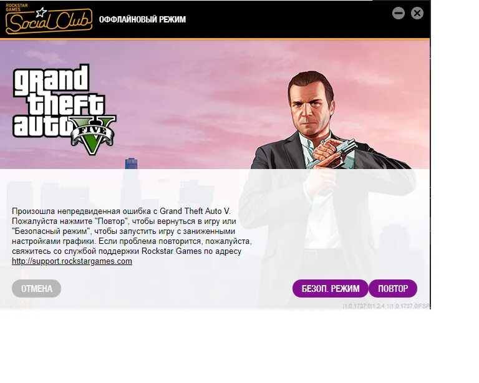Retry the game with ПОВТОР button

pos(393,289)
